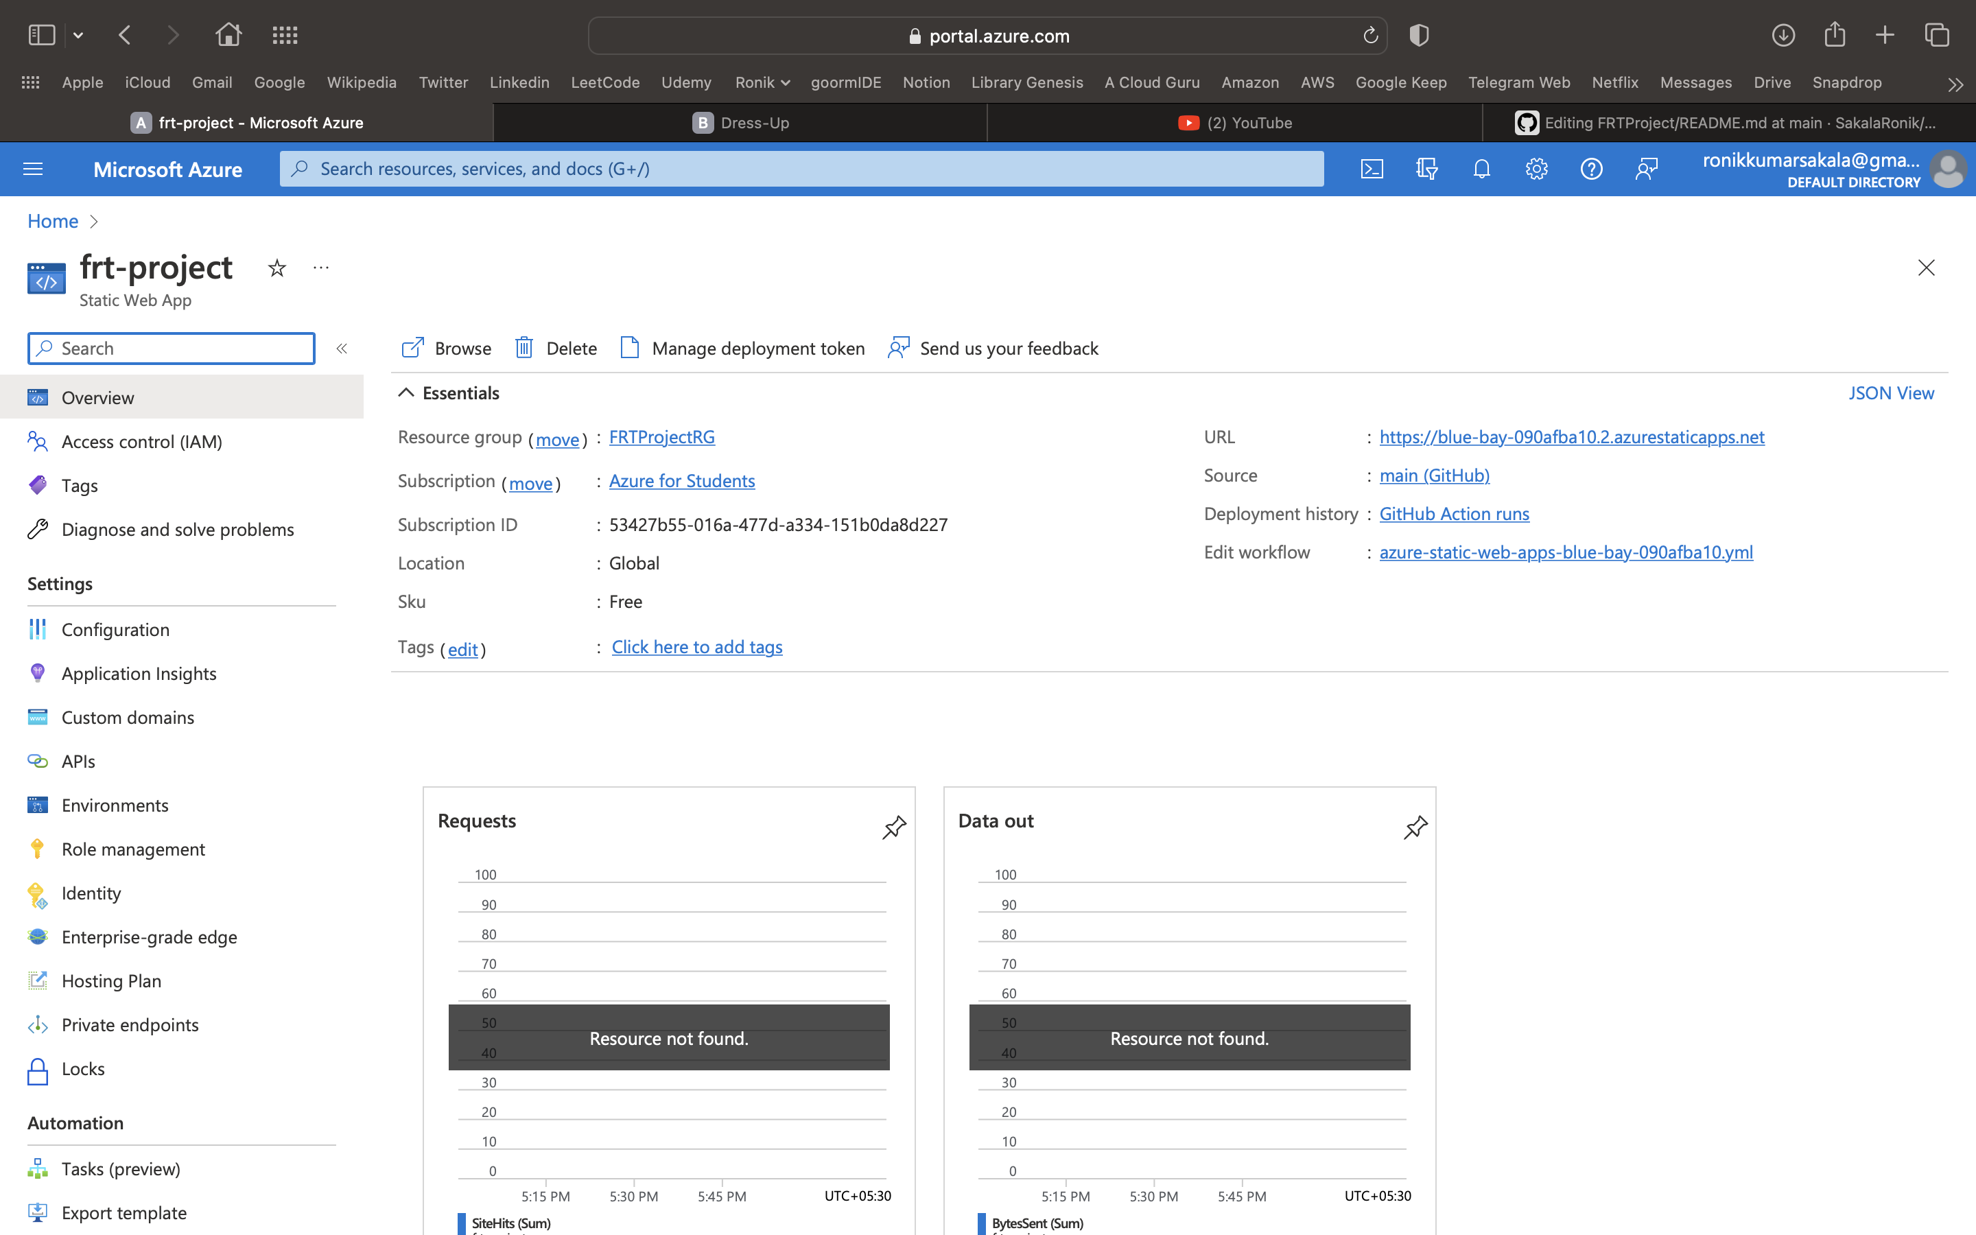Click edit link next to Tags

(463, 649)
